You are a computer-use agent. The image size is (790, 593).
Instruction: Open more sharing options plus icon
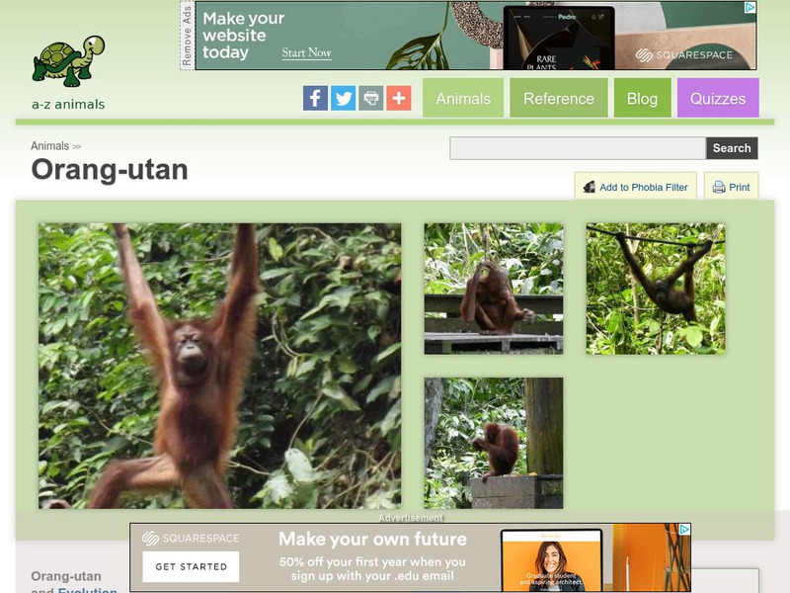[399, 98]
